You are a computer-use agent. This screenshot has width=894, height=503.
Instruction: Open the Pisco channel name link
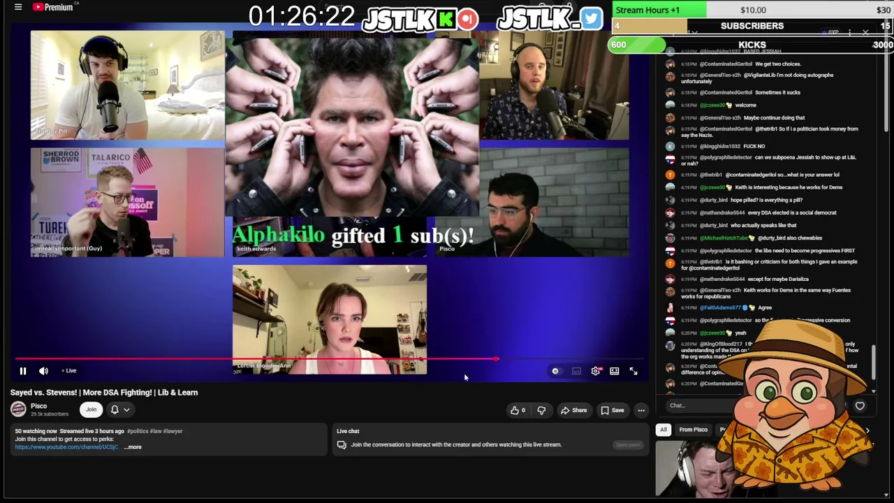[39, 406]
